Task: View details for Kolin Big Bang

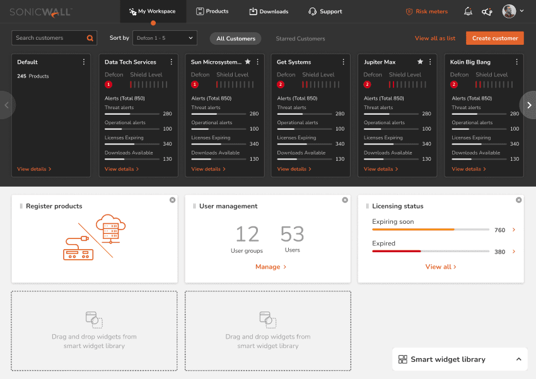Action: tap(469, 169)
